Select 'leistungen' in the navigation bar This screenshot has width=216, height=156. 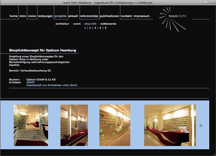tap(45, 16)
